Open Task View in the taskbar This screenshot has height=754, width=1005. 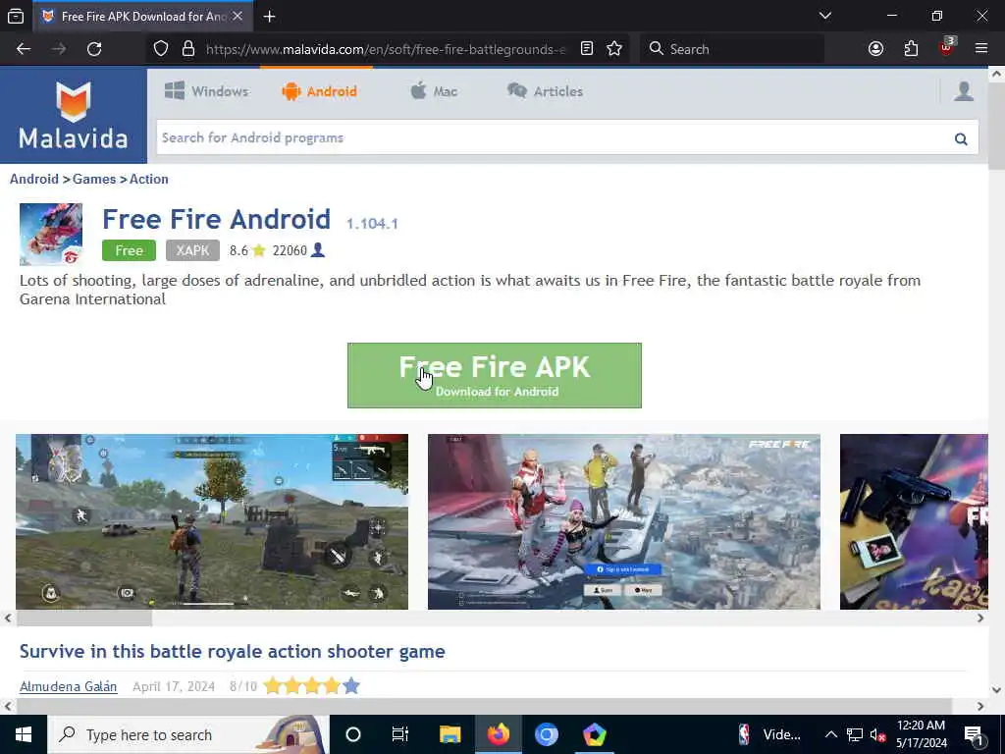coord(400,734)
